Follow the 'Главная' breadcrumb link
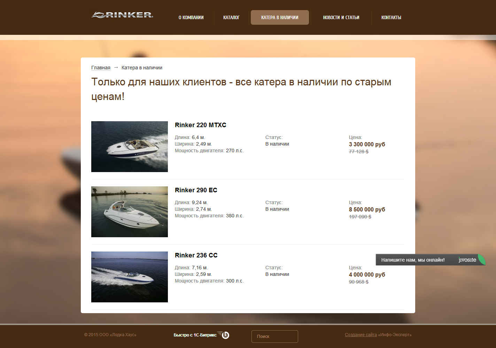The image size is (496, 348). coord(101,68)
